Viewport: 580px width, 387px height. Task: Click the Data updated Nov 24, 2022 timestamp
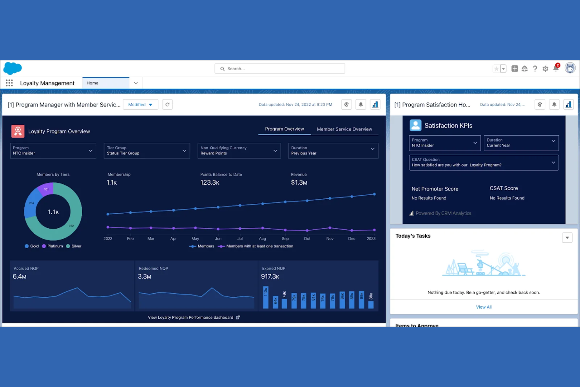point(295,105)
